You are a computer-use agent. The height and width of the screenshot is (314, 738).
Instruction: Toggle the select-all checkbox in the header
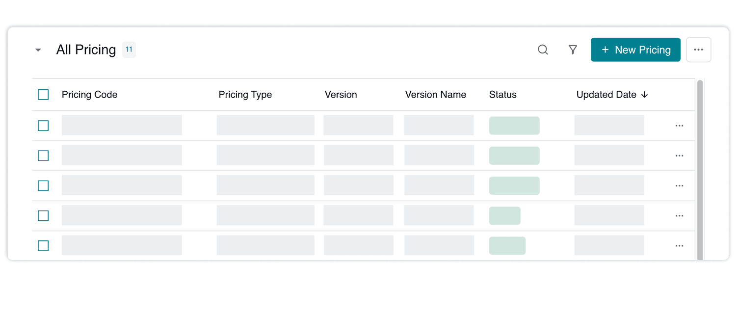coord(43,94)
